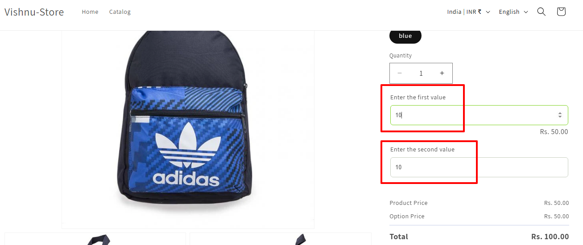Click the chevron beside English
The image size is (583, 245).
[526, 12]
